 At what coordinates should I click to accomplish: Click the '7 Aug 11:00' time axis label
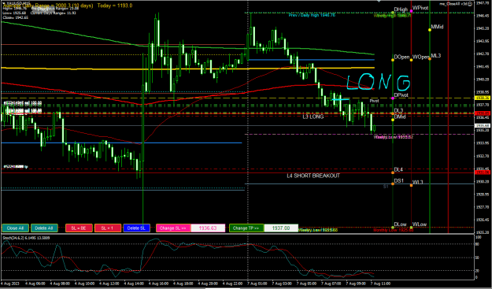(380, 283)
